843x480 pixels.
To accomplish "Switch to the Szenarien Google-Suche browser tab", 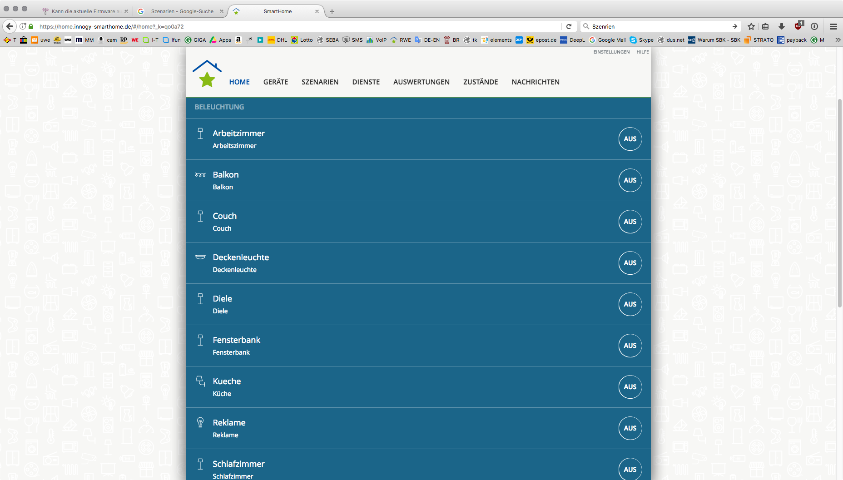I will (x=182, y=11).
